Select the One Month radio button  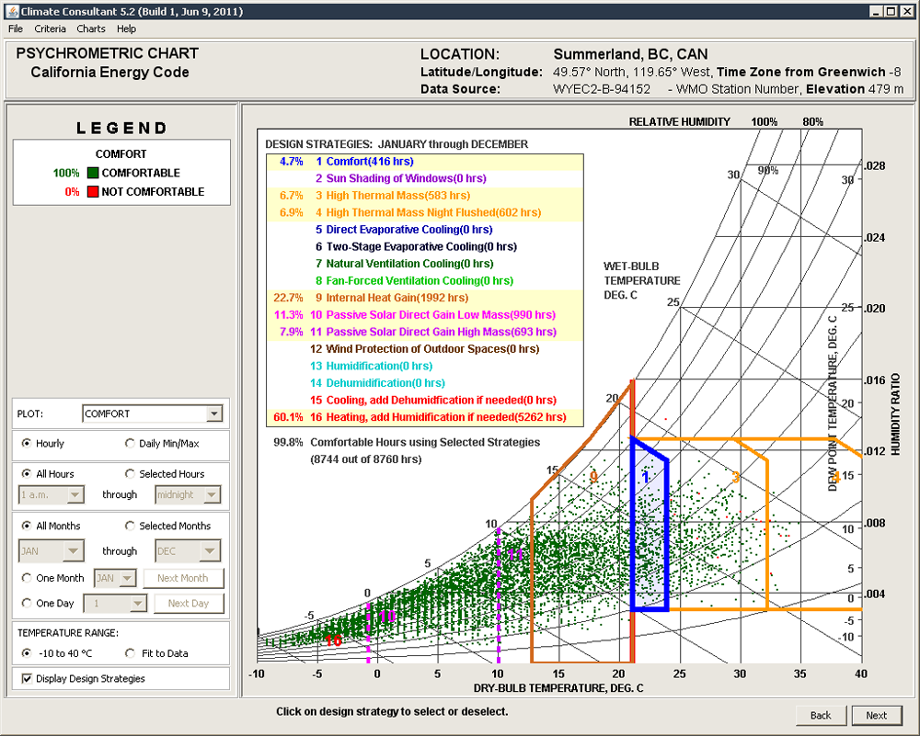[27, 578]
